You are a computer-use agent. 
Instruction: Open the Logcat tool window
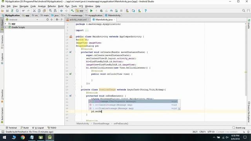click(x=38, y=128)
